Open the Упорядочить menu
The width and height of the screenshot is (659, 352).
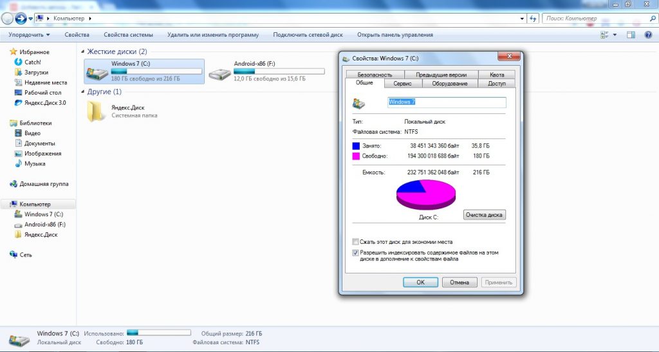(x=29, y=35)
